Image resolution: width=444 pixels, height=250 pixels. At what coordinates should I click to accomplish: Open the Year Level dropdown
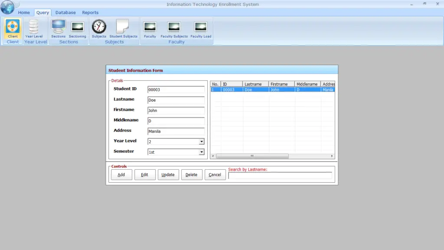pyautogui.click(x=201, y=141)
